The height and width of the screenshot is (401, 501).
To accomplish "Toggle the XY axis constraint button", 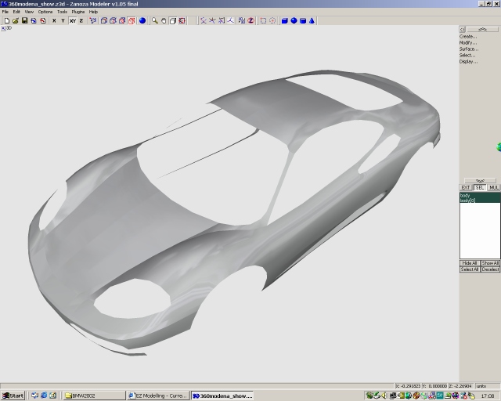I will point(73,20).
